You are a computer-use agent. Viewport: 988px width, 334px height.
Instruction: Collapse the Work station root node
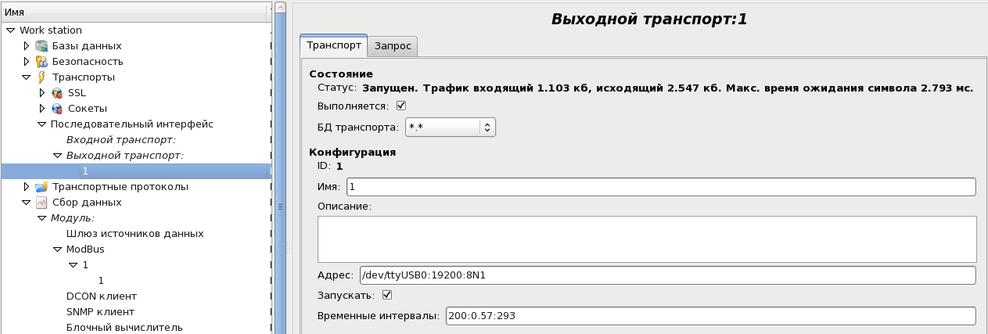(10, 31)
